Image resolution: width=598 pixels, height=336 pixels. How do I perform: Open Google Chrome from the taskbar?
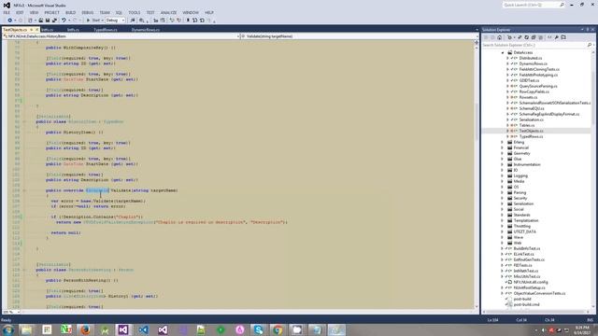(278, 329)
